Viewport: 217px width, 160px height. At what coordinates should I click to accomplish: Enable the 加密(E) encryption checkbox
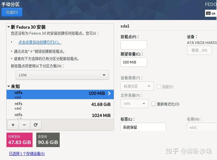click(159, 86)
